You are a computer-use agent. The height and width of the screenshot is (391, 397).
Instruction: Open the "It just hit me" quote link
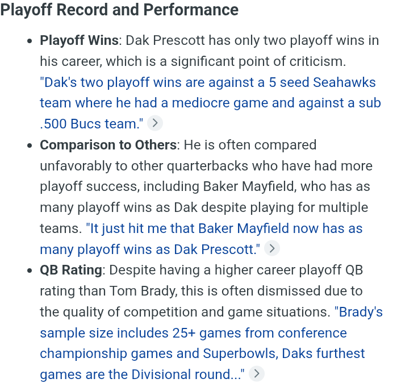201,239
